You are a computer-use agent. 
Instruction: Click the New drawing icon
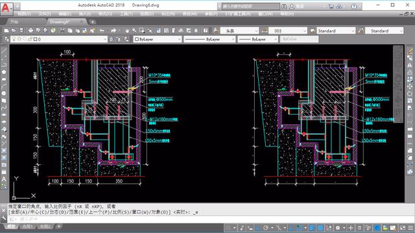tap(6, 30)
